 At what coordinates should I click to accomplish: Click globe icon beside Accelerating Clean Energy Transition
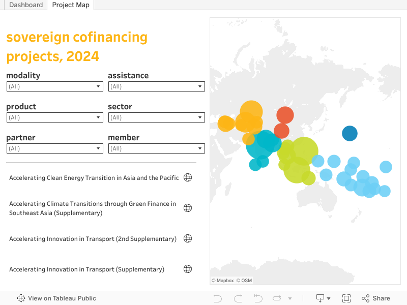pyautogui.click(x=188, y=177)
